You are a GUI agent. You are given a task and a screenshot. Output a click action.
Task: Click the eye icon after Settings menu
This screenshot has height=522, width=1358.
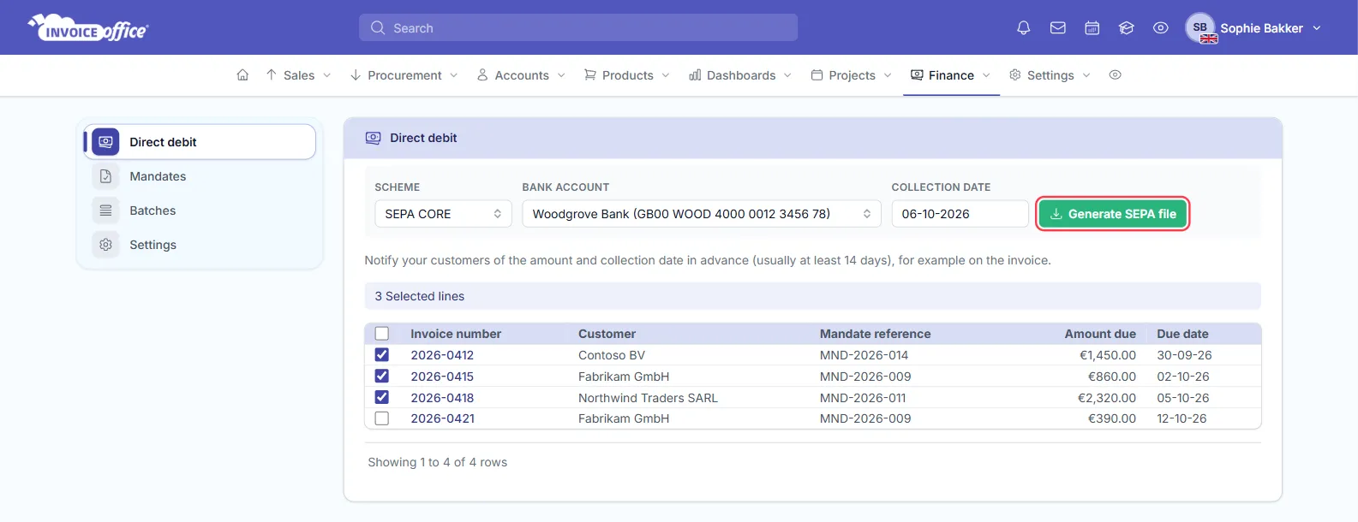[x=1115, y=75]
